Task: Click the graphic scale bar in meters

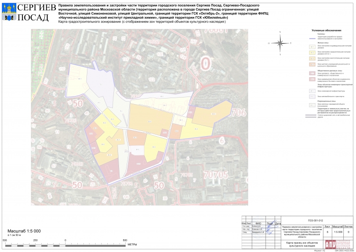Action: point(69,240)
